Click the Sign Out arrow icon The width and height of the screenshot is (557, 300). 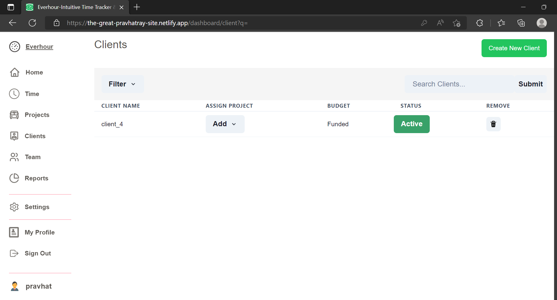point(14,253)
